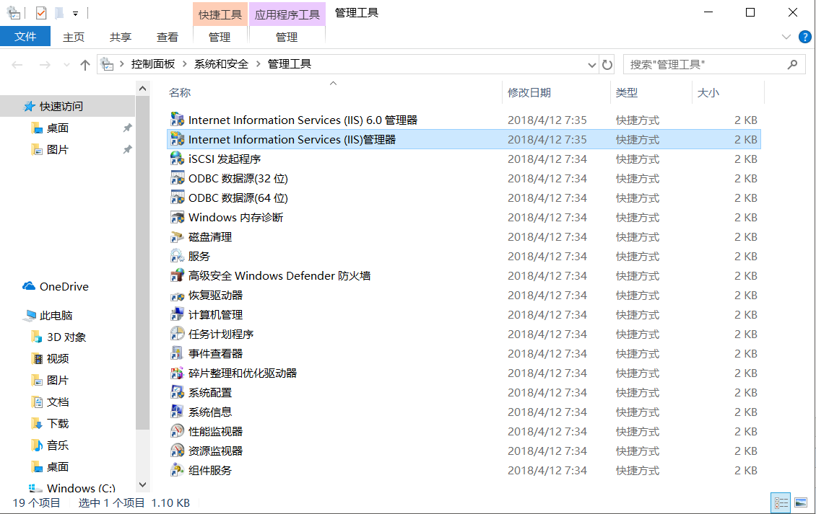
Task: Expand the chevron after 控制面板 in address bar
Action: [184, 64]
